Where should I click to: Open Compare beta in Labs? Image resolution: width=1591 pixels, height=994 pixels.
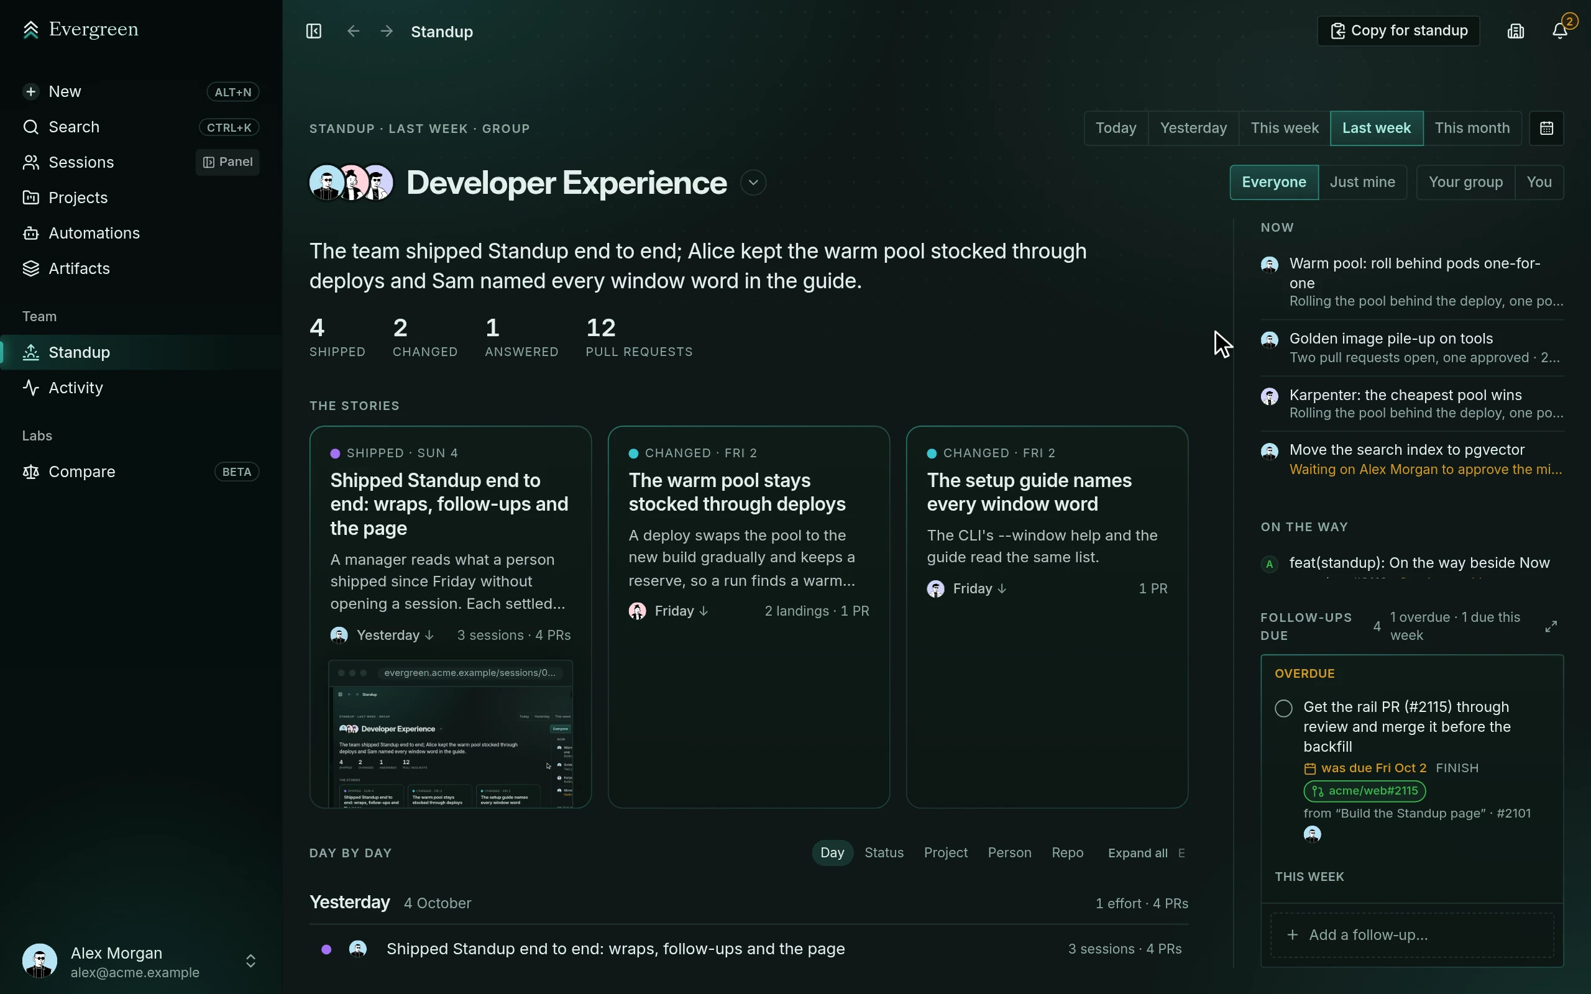click(140, 472)
